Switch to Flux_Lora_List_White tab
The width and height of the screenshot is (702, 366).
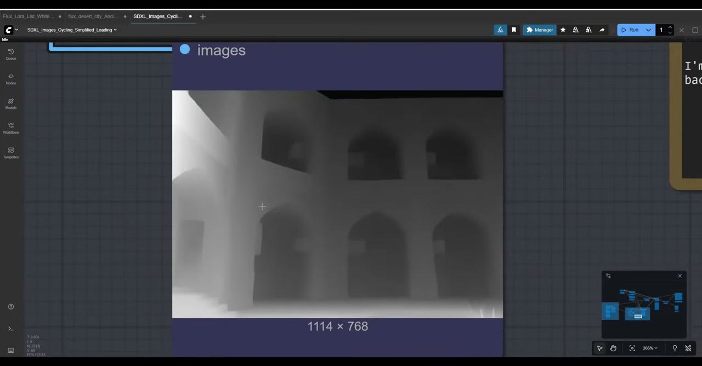coord(29,16)
